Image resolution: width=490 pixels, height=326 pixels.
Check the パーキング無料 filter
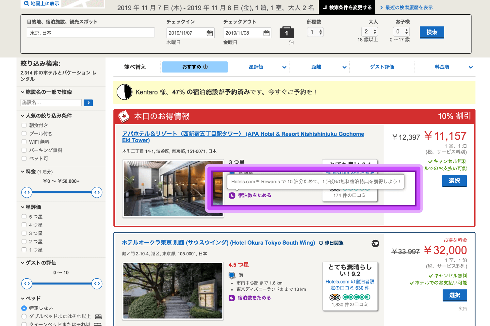[x=24, y=150]
